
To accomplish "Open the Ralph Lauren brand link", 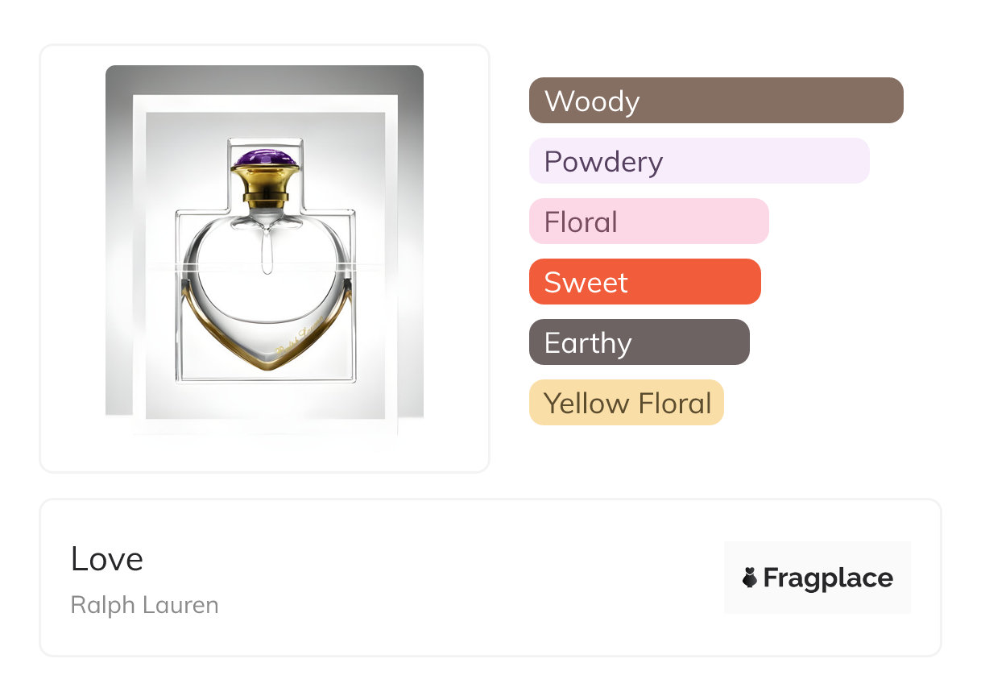I will pos(144,605).
